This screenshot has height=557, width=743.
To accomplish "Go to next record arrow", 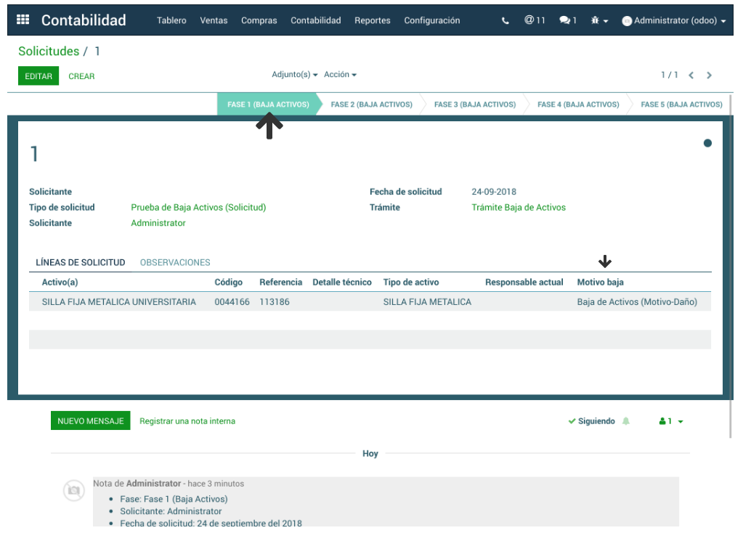I will (710, 76).
